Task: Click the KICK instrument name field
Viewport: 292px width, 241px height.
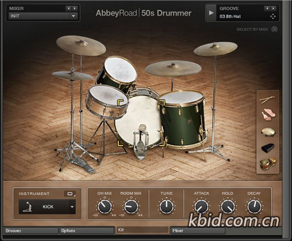Action: (x=48, y=207)
